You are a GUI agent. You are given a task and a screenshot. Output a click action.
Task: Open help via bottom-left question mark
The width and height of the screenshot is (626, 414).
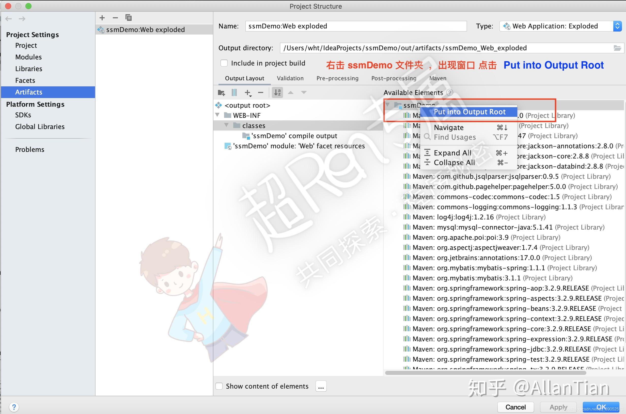[14, 407]
